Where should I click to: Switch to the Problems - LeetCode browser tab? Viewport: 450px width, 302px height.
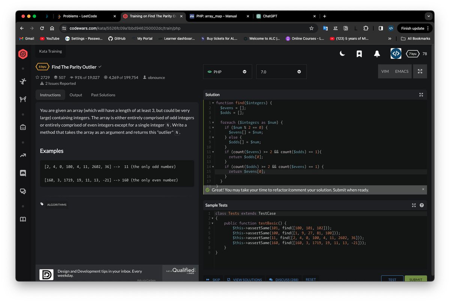87,16
